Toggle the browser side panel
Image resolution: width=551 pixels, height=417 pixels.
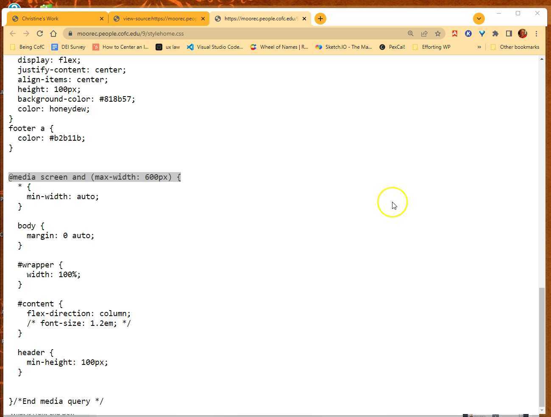click(509, 33)
